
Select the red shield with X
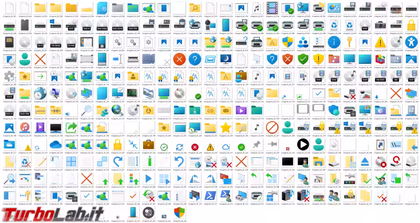pyautogui.click(x=287, y=59)
